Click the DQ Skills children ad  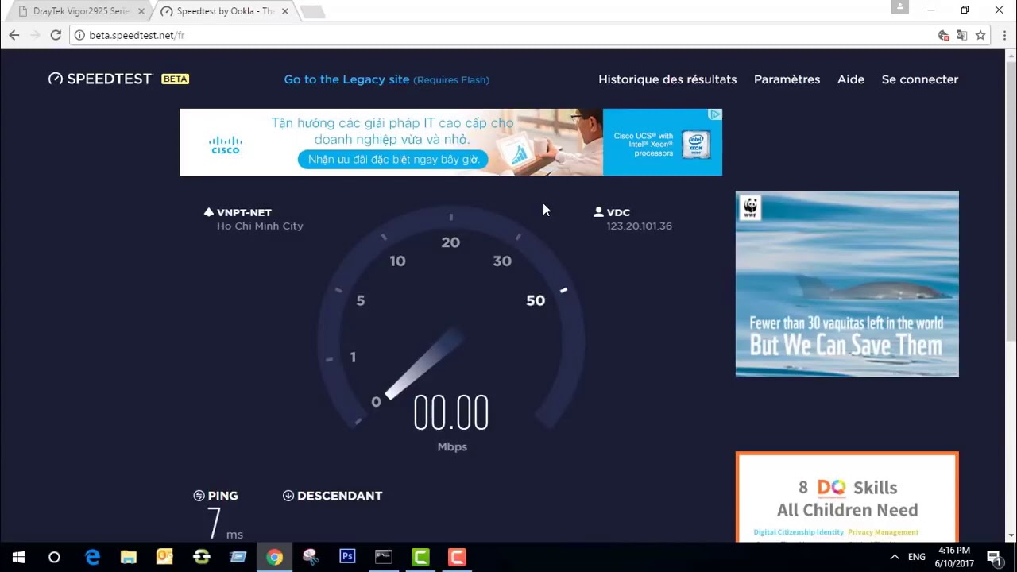[x=847, y=497]
